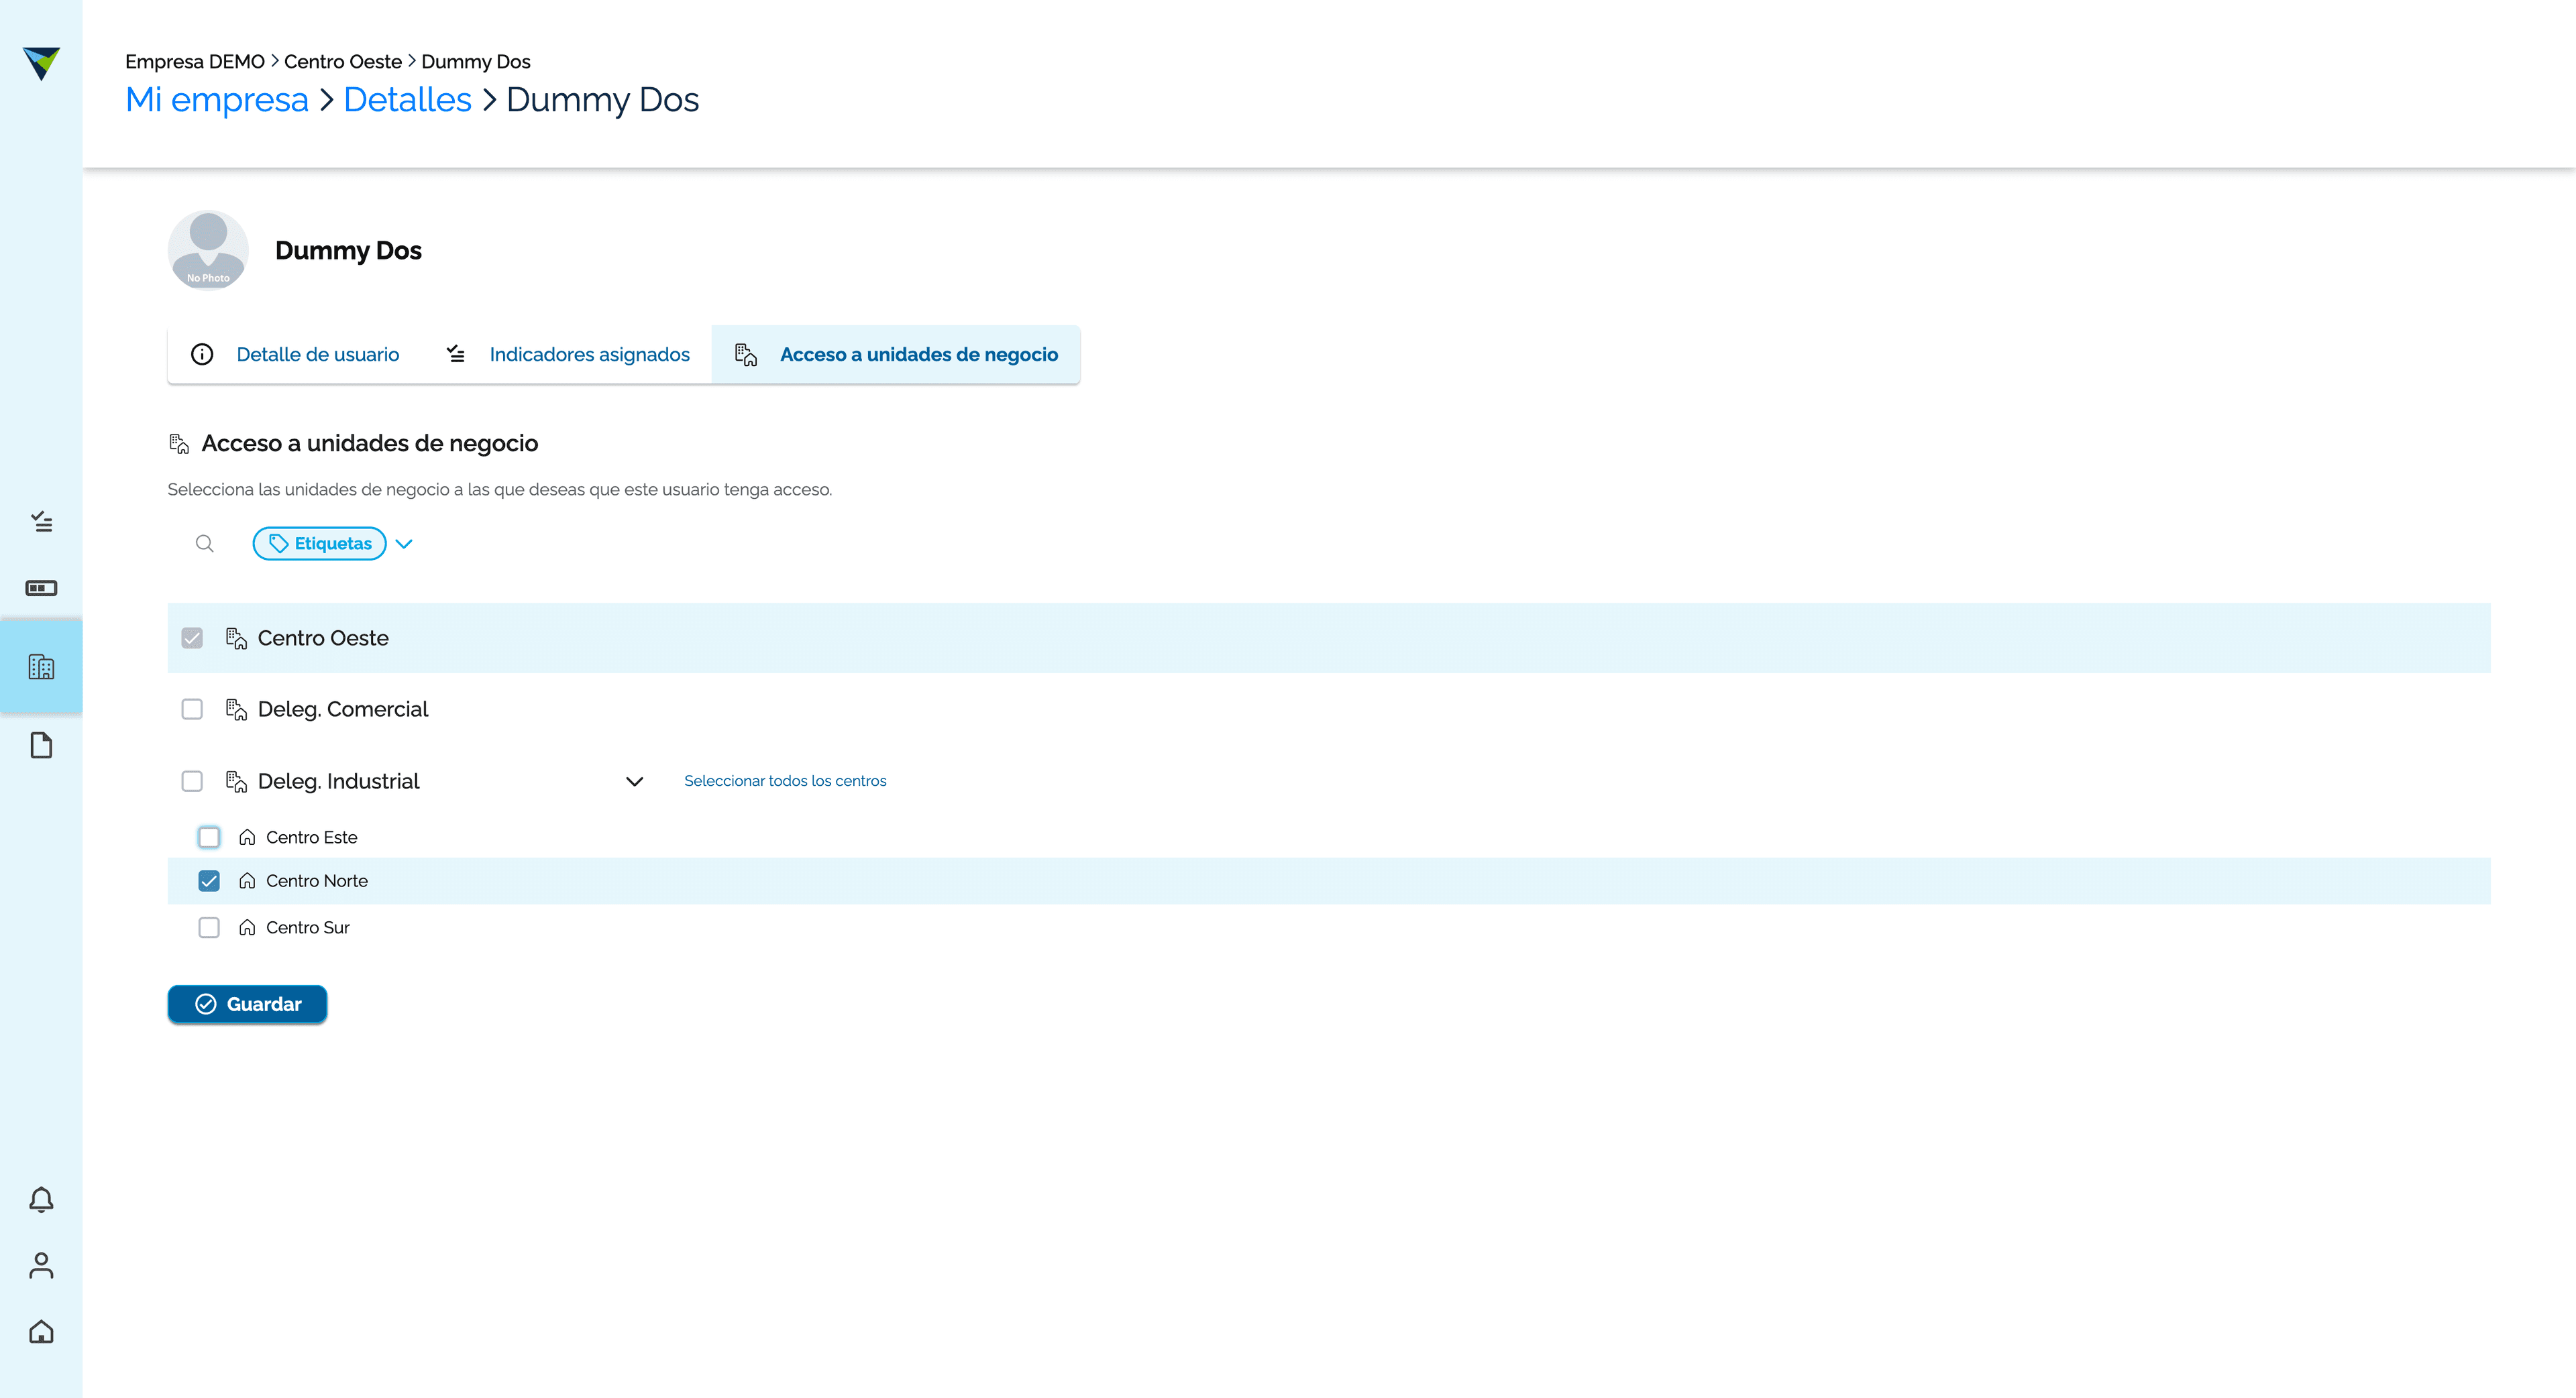
Task: Toggle the Centro Oeste checkbox
Action: tap(192, 638)
